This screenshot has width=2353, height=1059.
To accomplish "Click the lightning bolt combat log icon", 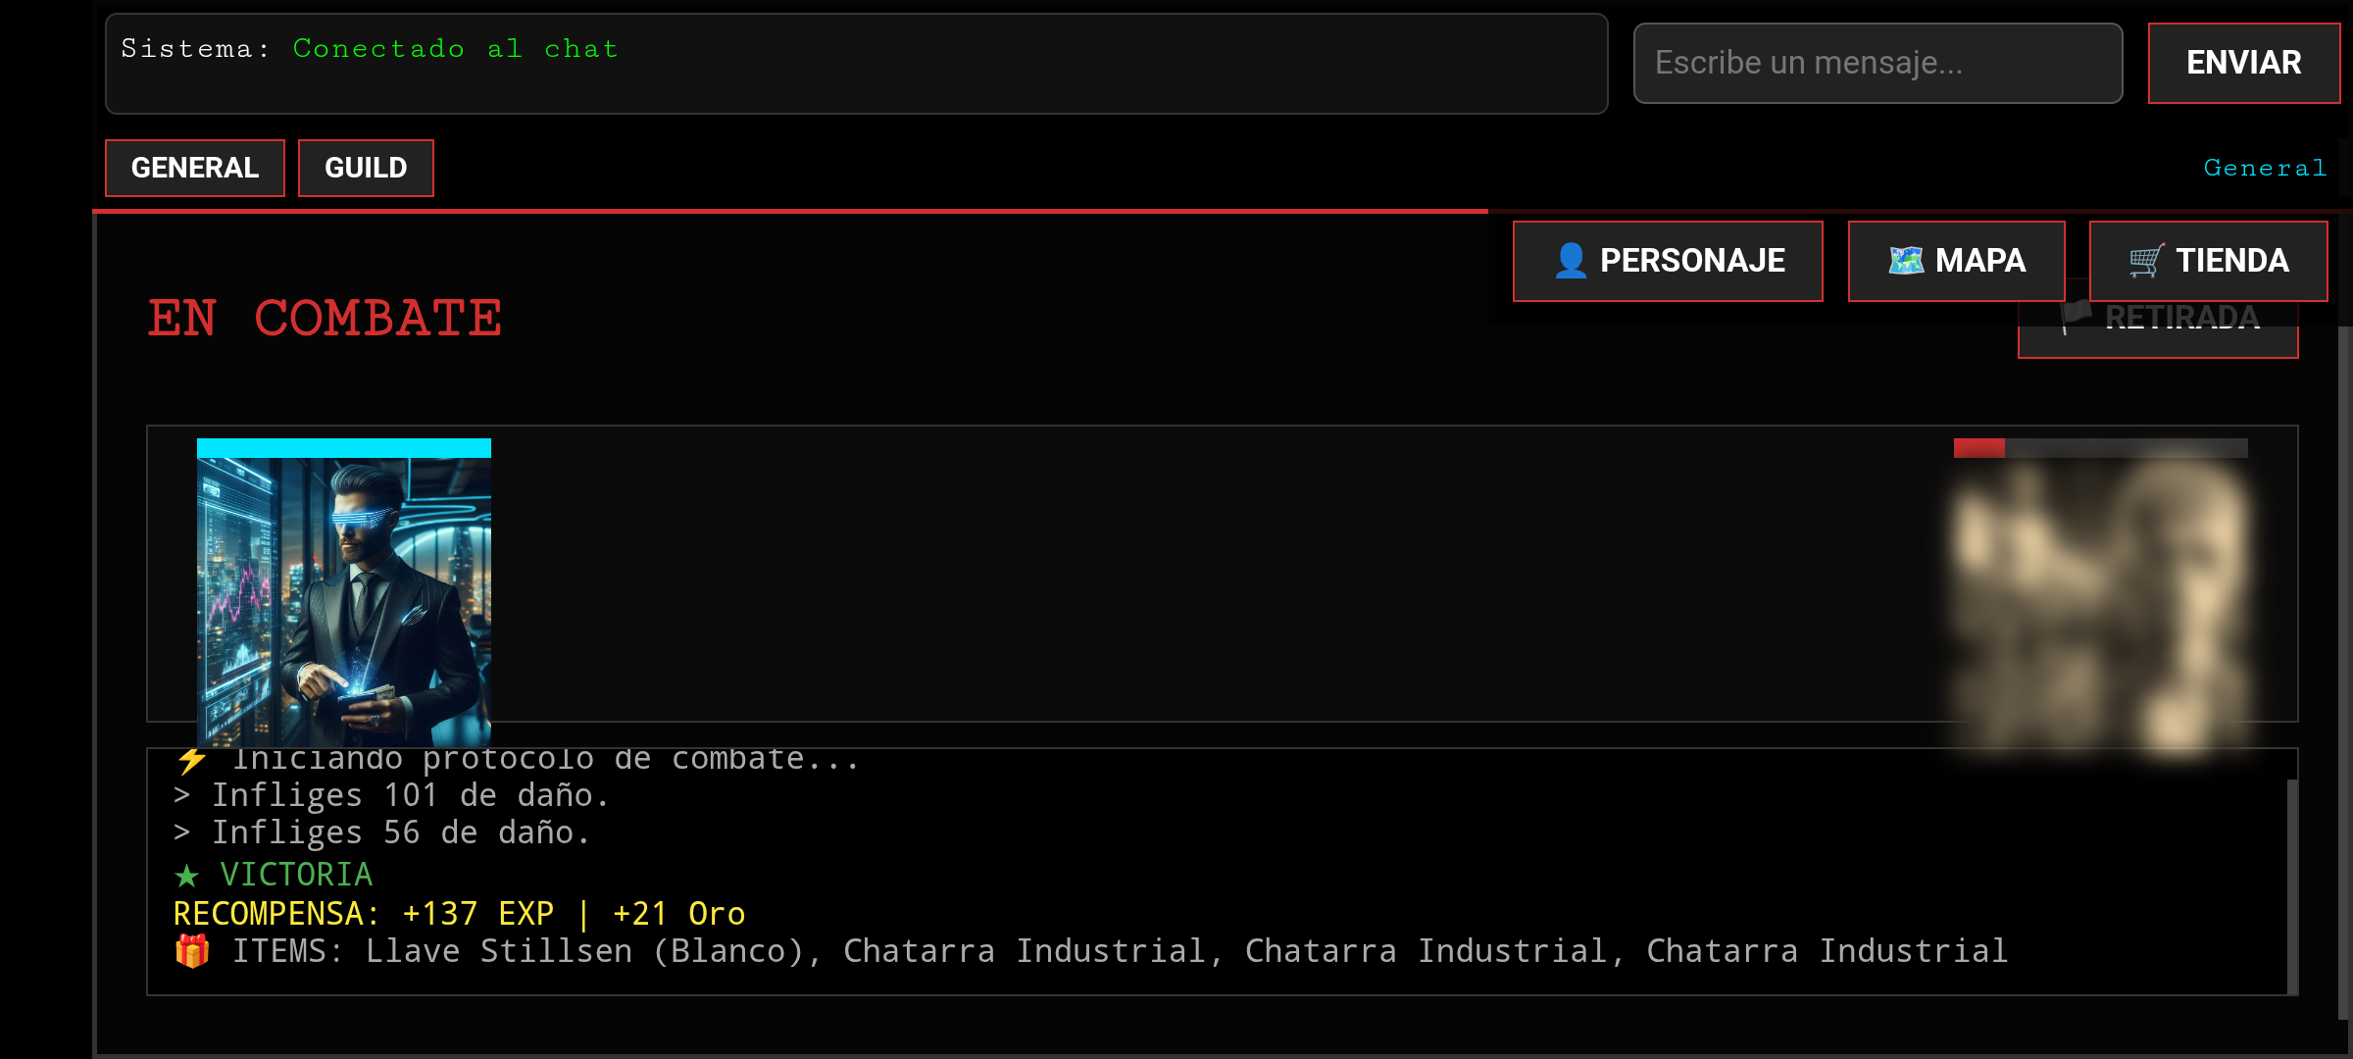I will tap(191, 760).
